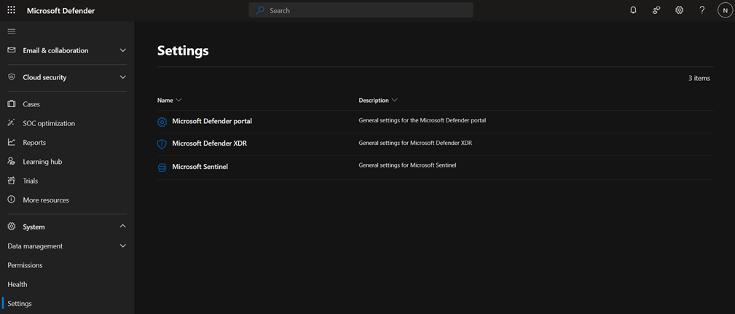Expand the Email & collaboration chevron
The height and width of the screenshot is (314, 735).
[x=123, y=50]
